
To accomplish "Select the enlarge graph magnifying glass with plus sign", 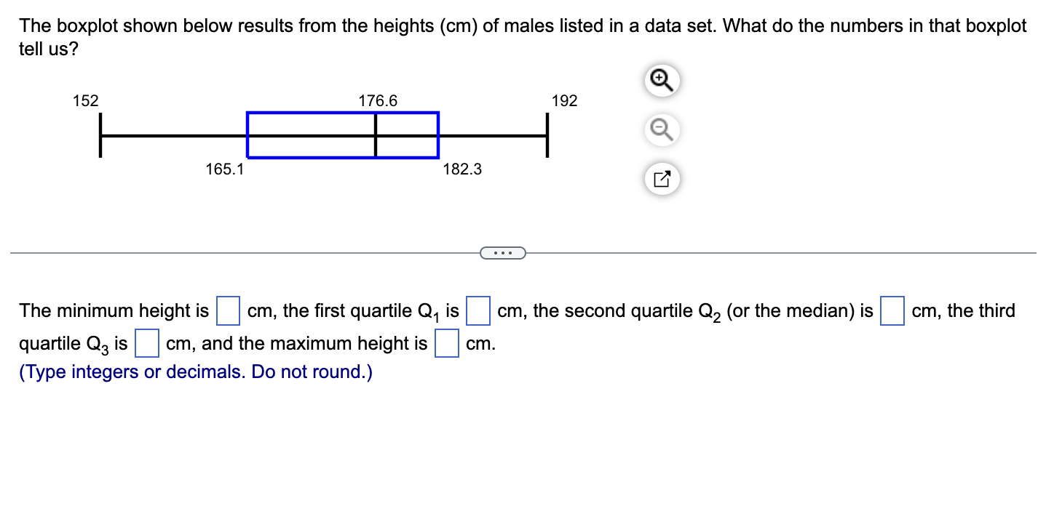I will click(x=661, y=80).
